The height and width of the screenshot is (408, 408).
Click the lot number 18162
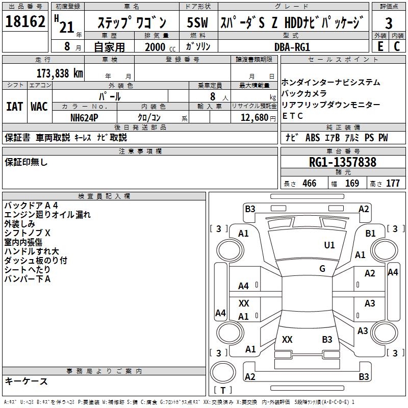tap(25, 22)
